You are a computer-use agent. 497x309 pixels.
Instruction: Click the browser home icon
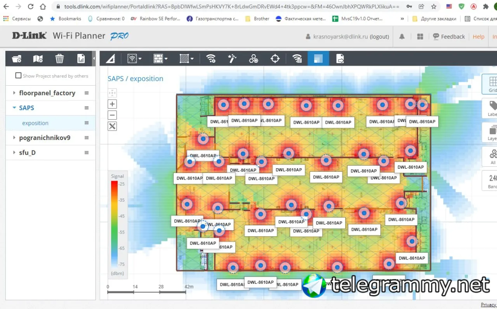(43, 7)
